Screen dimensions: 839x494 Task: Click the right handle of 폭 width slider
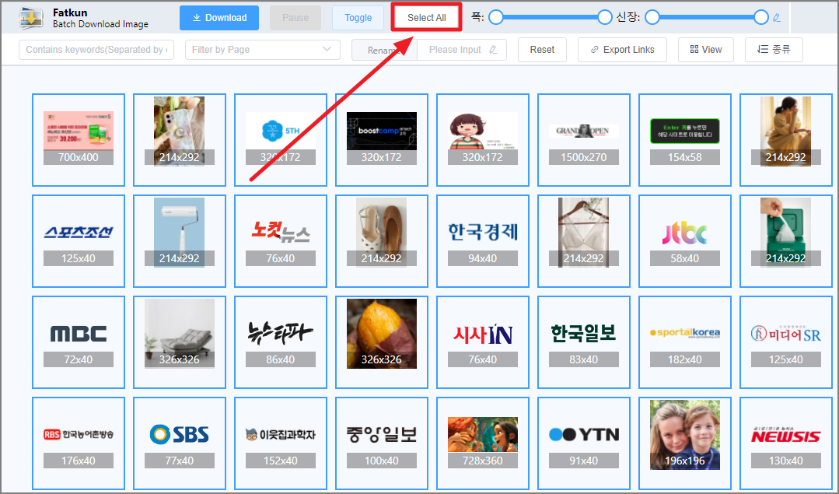(605, 18)
